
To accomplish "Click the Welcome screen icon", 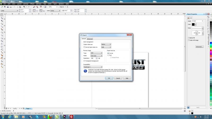I will 45,7.
